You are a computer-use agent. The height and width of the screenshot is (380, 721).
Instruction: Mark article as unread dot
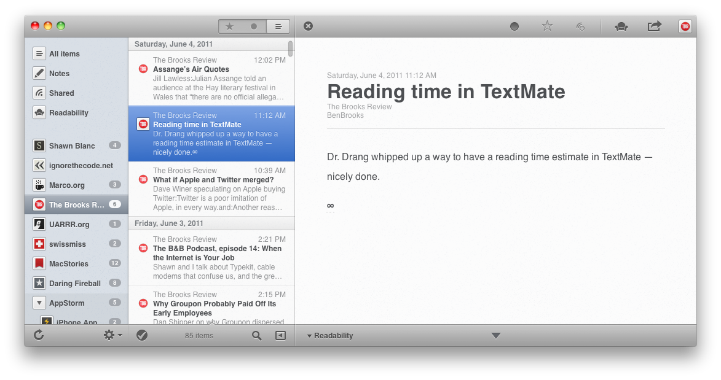[514, 26]
